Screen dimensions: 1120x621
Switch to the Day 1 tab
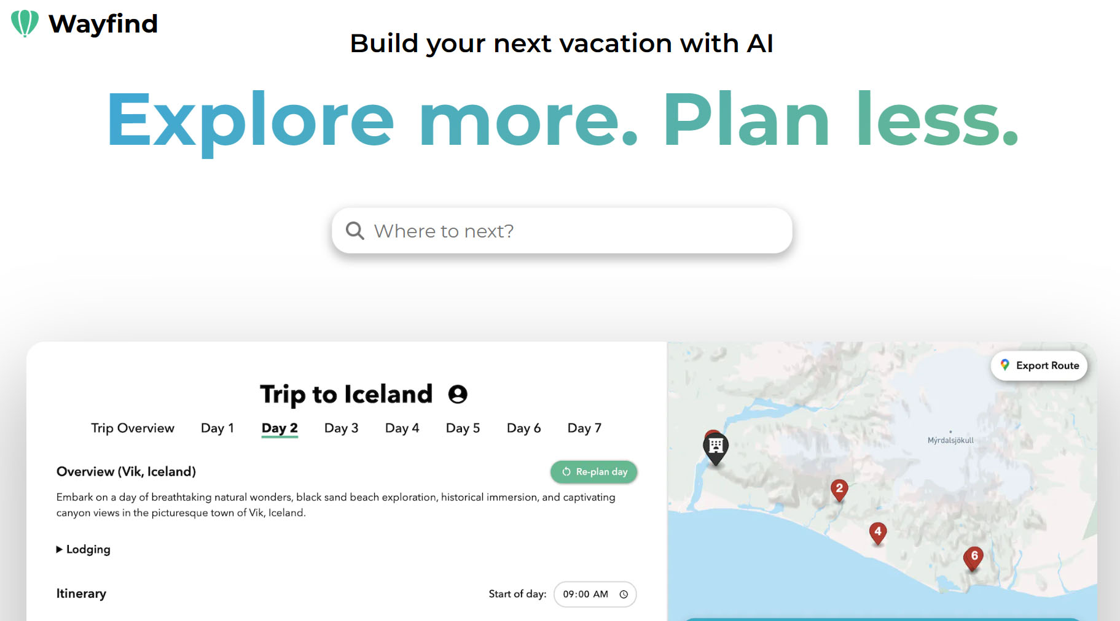coord(217,428)
